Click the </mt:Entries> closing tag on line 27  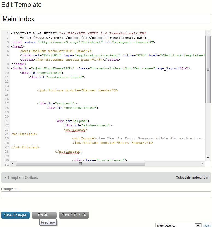coord(25,147)
